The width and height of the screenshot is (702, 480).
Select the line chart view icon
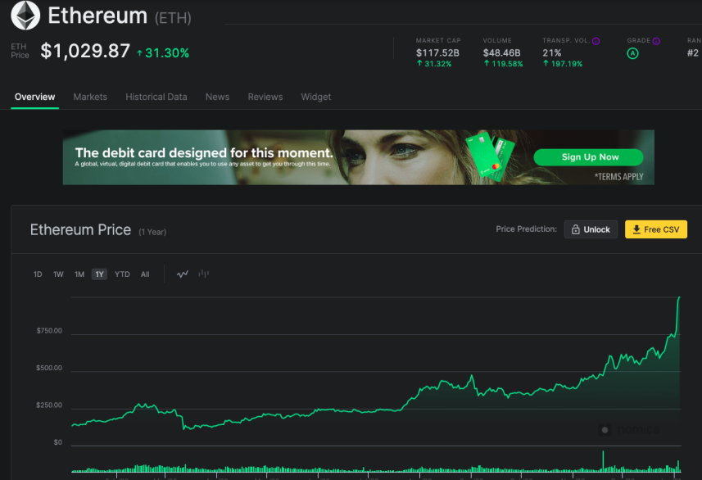[x=182, y=274]
